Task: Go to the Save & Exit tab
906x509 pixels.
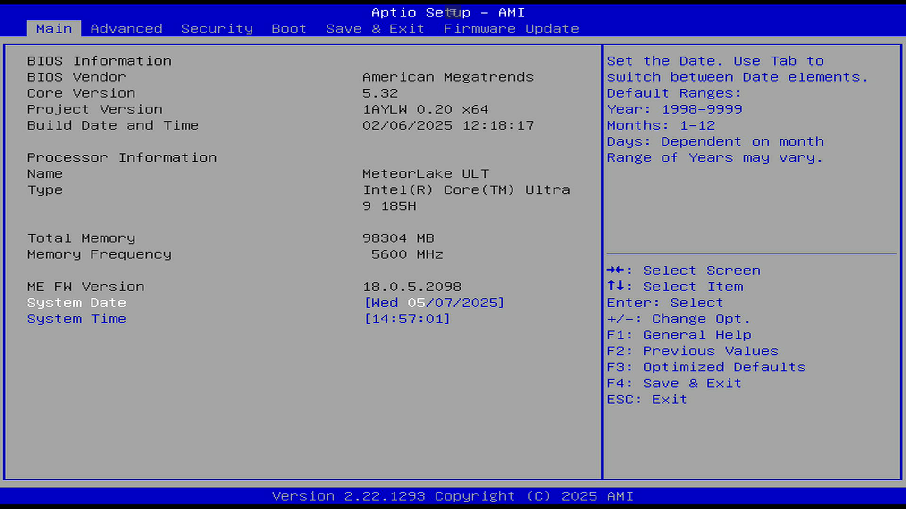Action: (375, 29)
